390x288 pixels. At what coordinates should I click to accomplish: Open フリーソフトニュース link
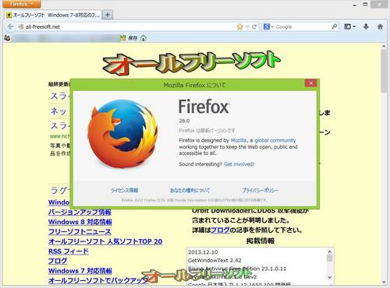(80, 232)
